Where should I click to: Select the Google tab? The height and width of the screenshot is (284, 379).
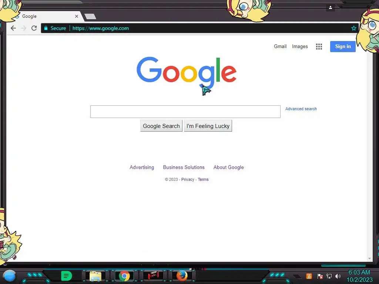click(46, 16)
